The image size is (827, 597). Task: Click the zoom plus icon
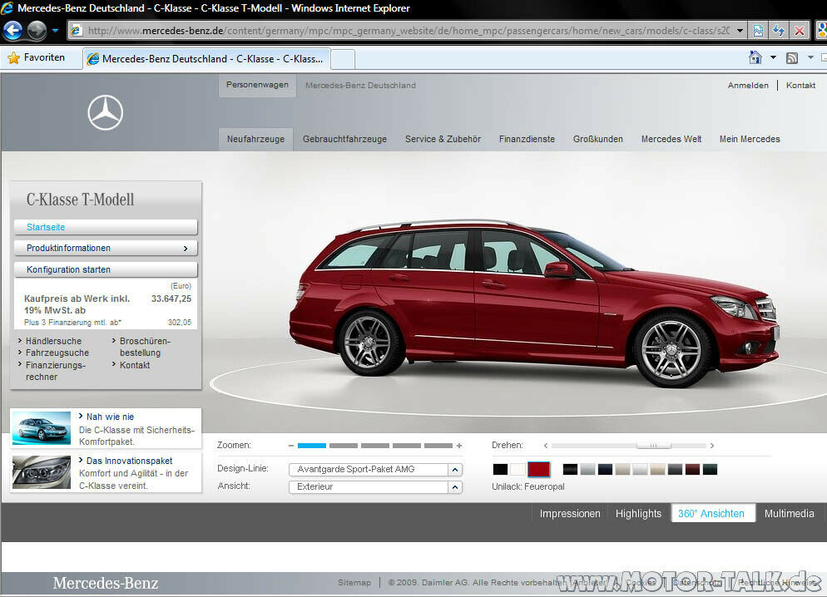[459, 446]
